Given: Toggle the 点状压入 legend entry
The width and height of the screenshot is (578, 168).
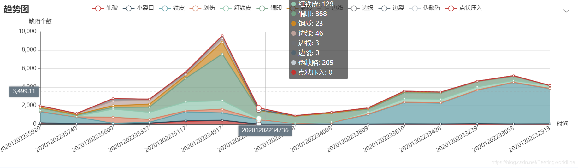Looking at the screenshot, I should coord(463,8).
